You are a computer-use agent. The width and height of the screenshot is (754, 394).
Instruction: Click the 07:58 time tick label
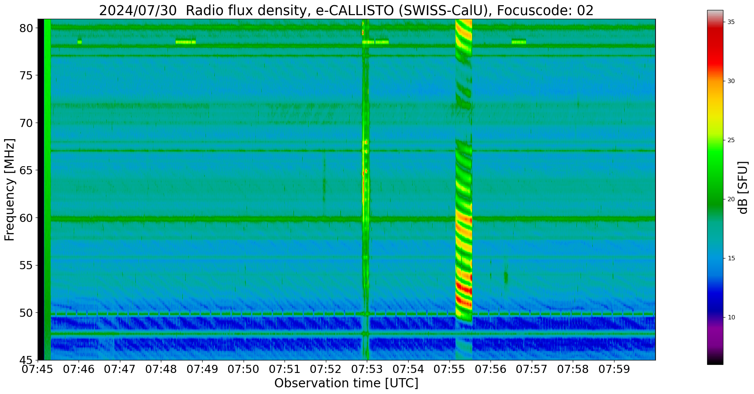(573, 370)
